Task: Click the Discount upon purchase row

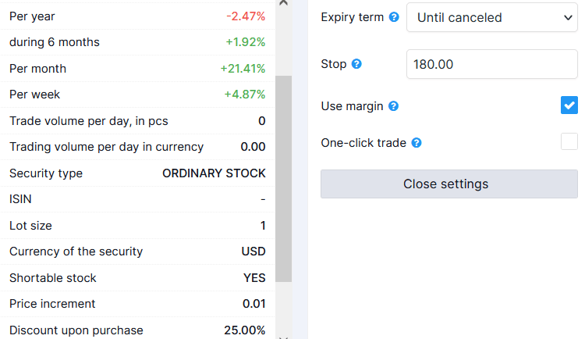Action: (x=137, y=330)
